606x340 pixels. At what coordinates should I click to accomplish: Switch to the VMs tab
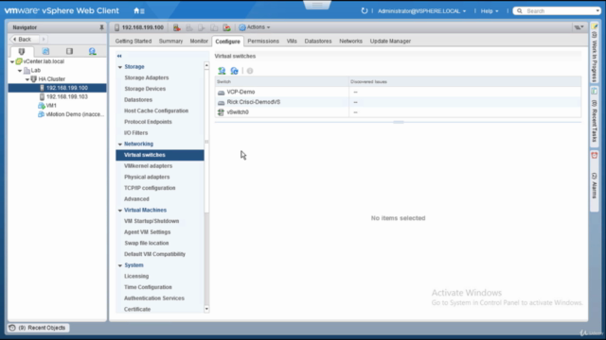point(292,41)
